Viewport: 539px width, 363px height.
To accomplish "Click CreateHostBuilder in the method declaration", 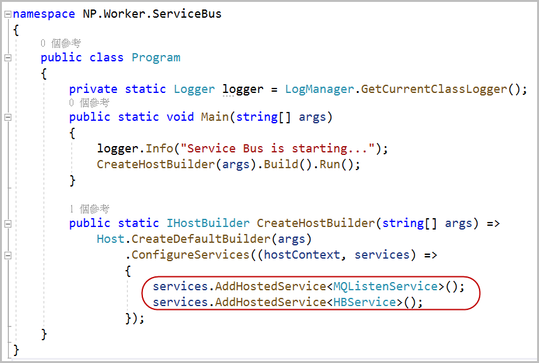I will tap(316, 223).
